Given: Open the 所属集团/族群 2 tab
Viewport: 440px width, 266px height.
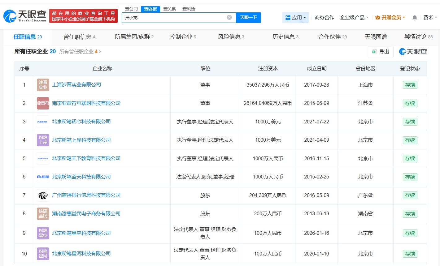Looking at the screenshot, I should 134,37.
